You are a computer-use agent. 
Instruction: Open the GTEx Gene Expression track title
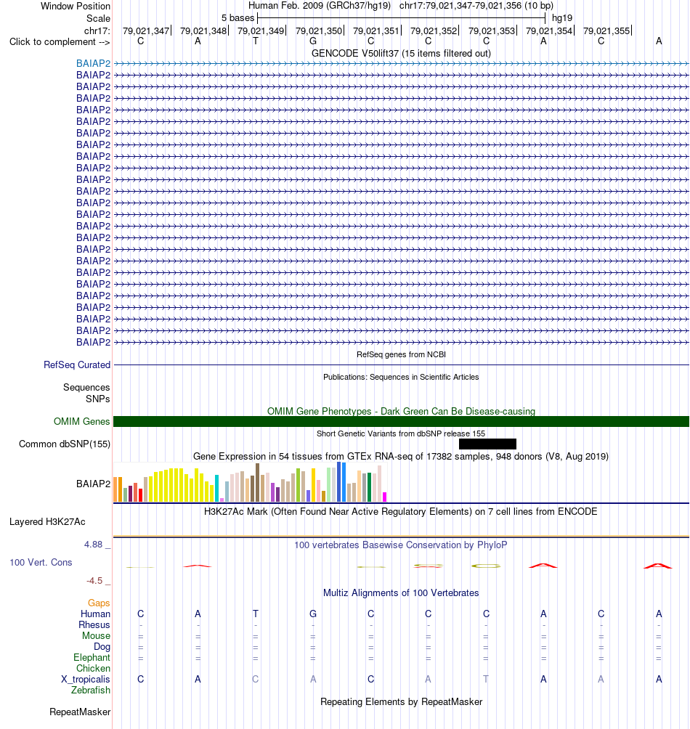[401, 456]
